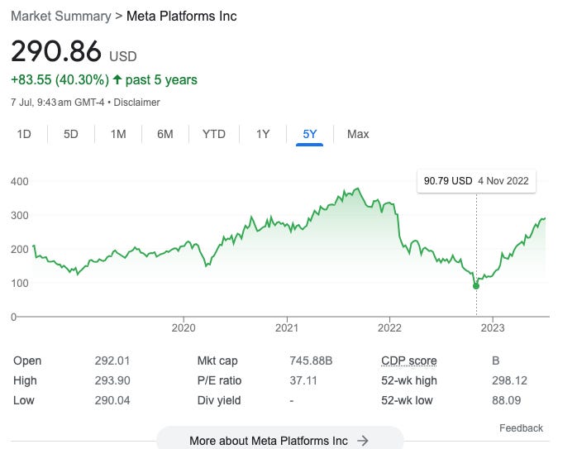Click the Meta Platforms Inc heading text
This screenshot has width=577, height=449.
pyautogui.click(x=181, y=17)
